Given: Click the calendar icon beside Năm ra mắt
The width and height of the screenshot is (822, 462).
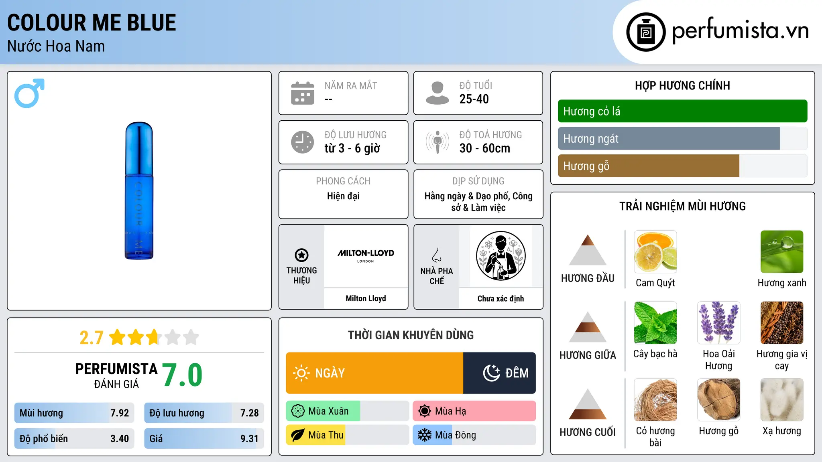Looking at the screenshot, I should [303, 93].
